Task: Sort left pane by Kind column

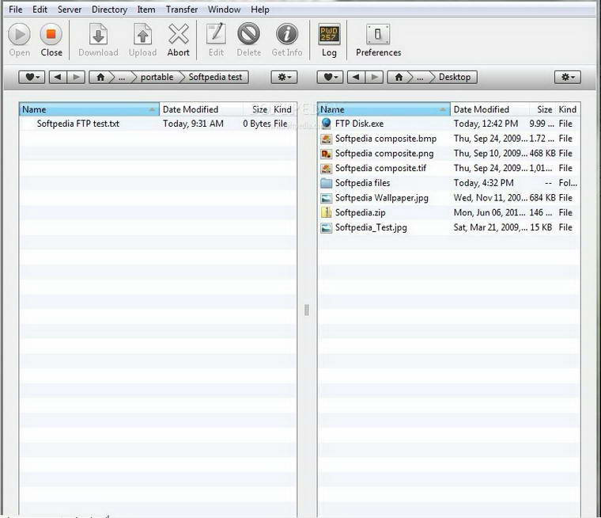Action: (283, 109)
